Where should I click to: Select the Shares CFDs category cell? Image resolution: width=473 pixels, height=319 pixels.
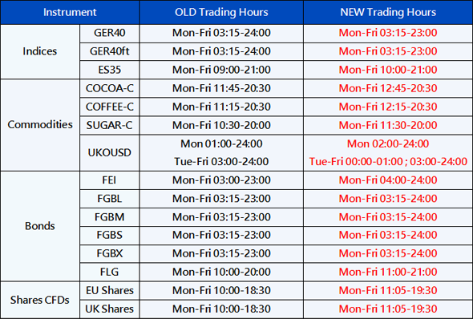(40, 300)
